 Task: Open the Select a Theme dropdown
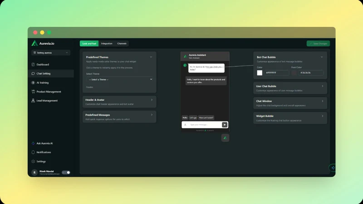coord(119,79)
